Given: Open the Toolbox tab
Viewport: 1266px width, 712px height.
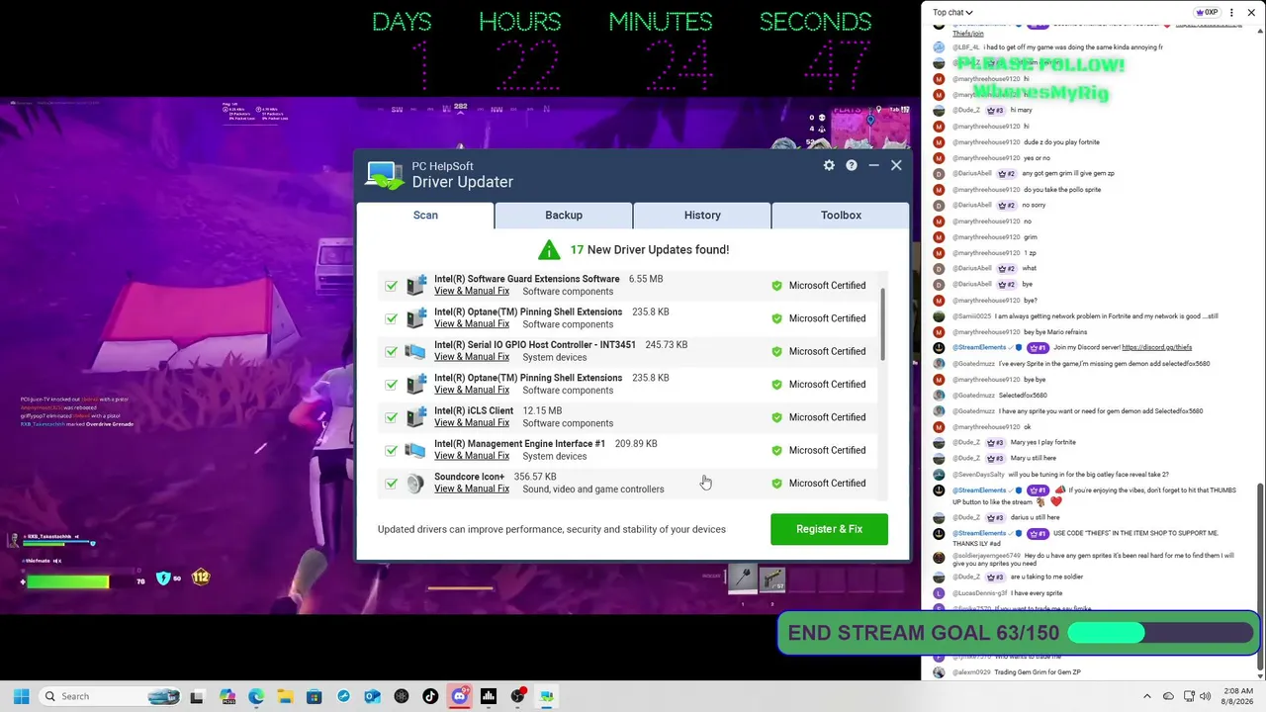Looking at the screenshot, I should point(841,215).
